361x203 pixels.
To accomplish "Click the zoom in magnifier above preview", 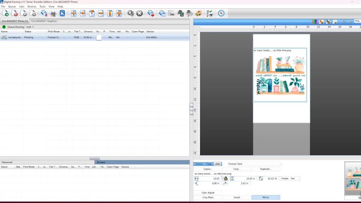I will (x=343, y=22).
